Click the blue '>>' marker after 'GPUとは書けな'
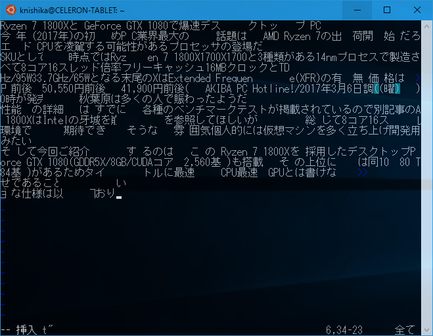The image size is (433, 336). point(363,173)
